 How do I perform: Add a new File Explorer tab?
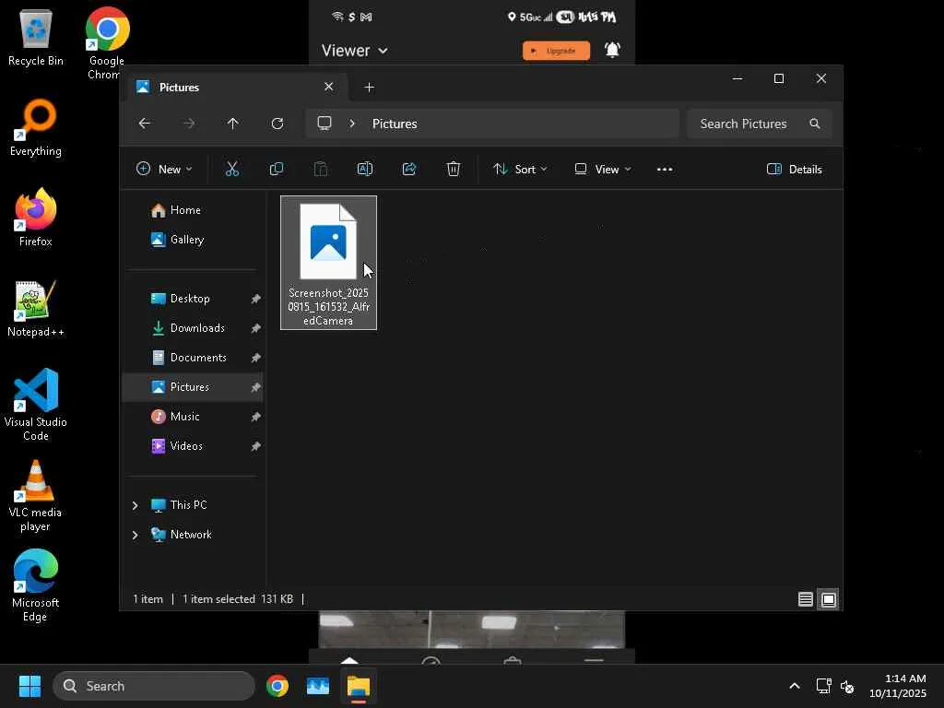tap(370, 88)
